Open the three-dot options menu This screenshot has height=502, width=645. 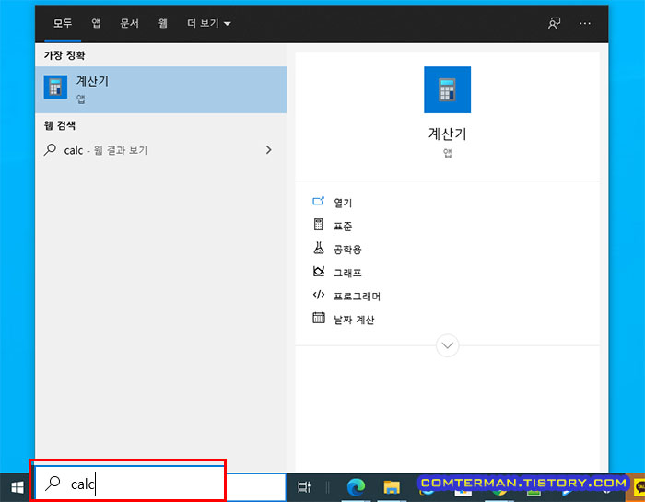584,23
